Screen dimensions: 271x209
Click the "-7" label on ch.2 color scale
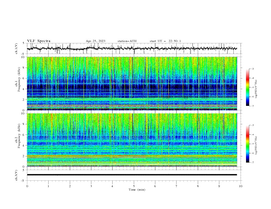click(252, 163)
